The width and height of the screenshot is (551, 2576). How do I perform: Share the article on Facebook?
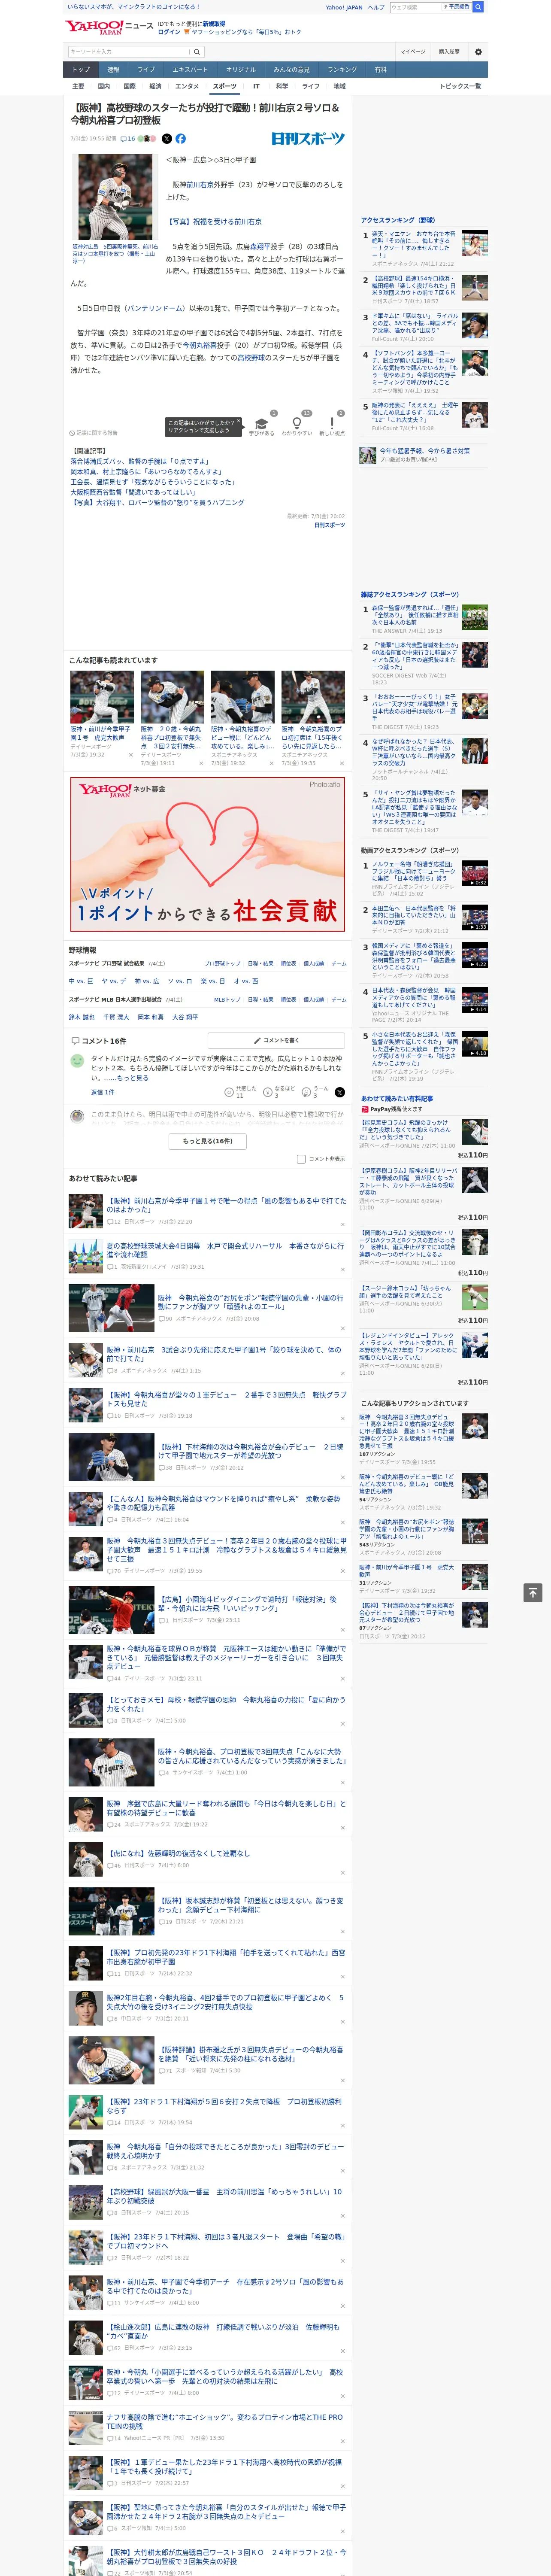tap(181, 139)
